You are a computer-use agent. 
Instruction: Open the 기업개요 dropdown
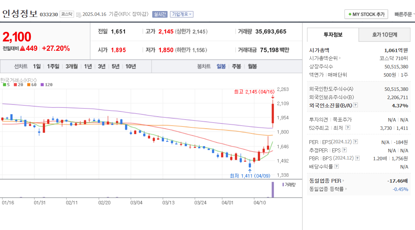pos(181,14)
